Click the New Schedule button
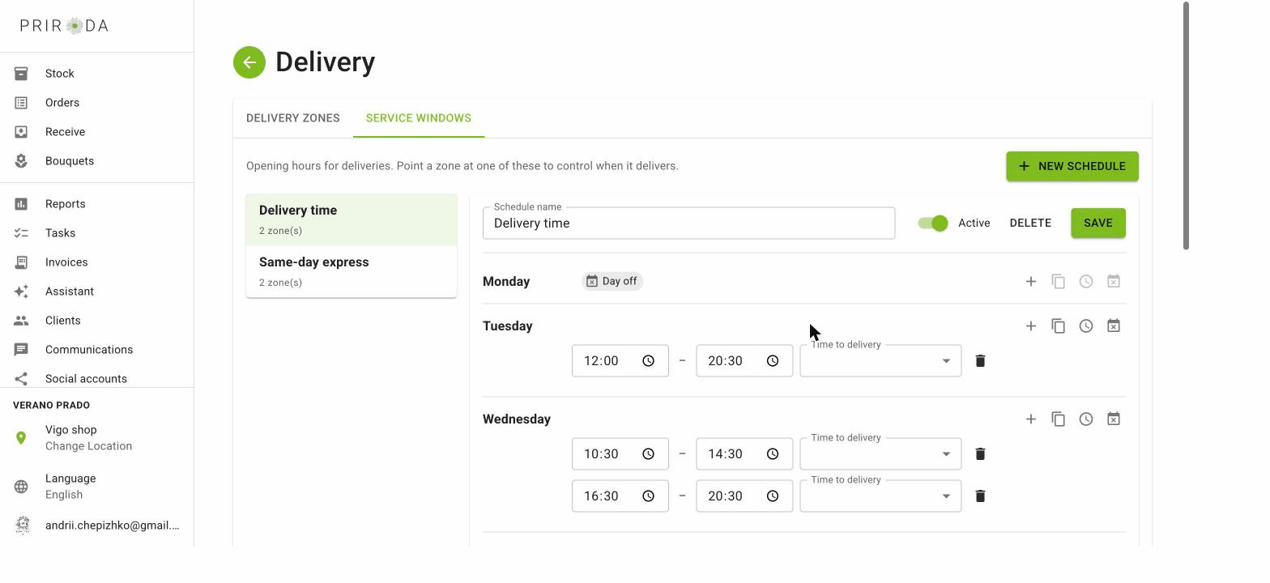The height and width of the screenshot is (583, 1270). coord(1072,167)
